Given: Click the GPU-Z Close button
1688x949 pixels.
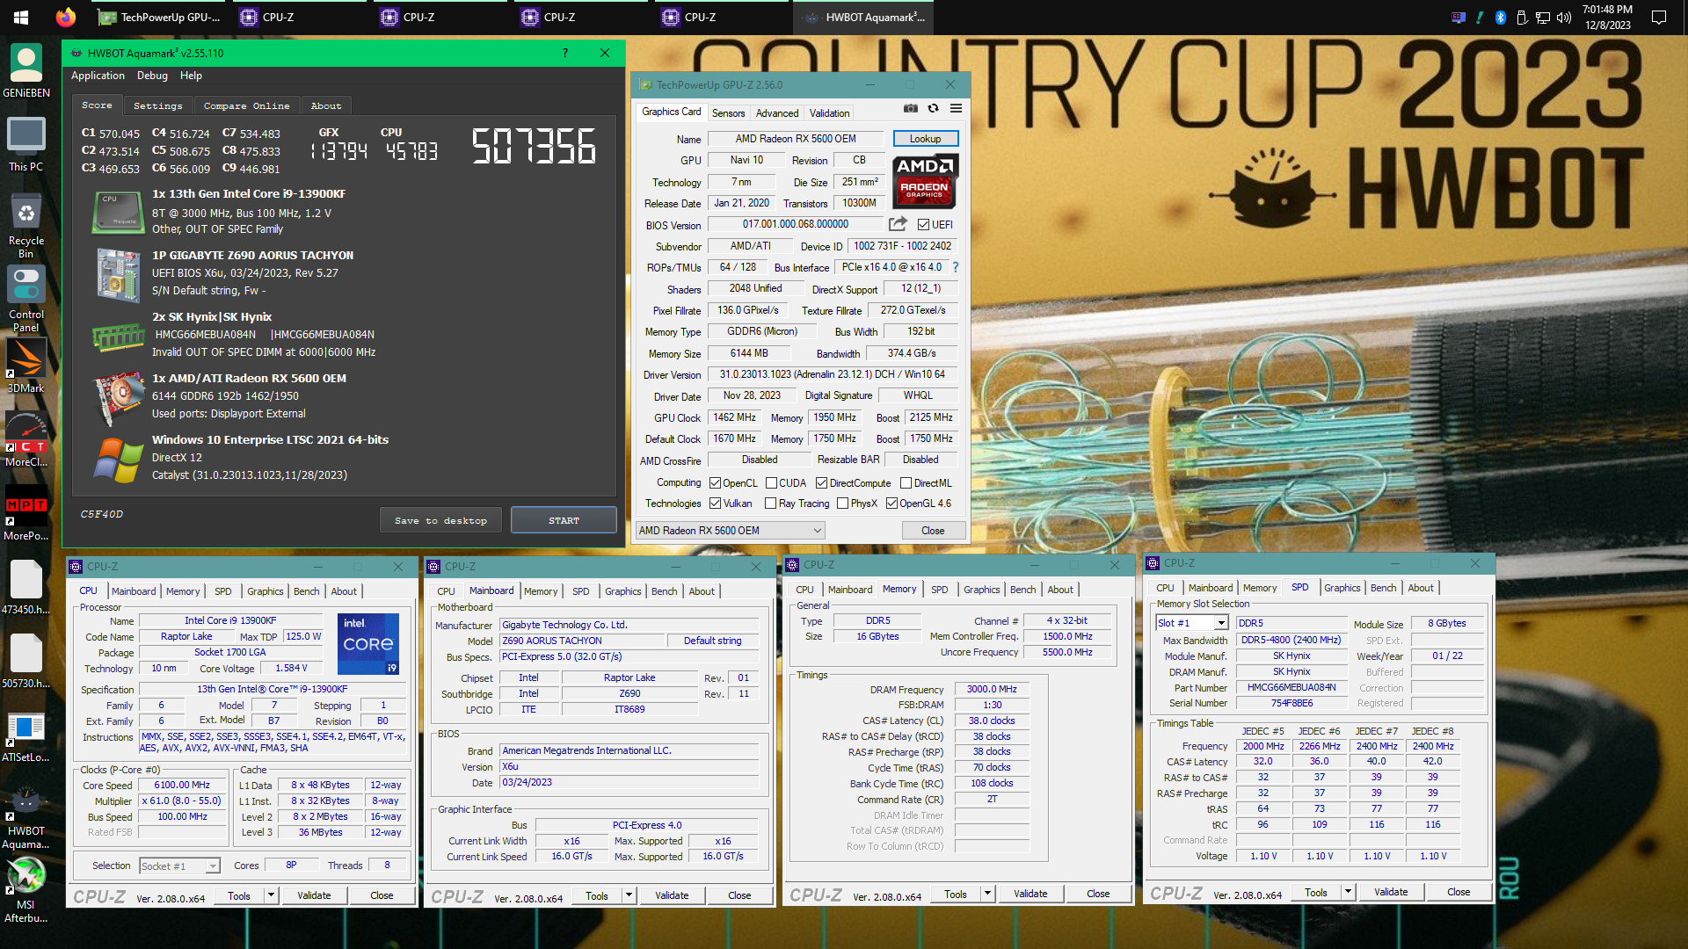Looking at the screenshot, I should [x=933, y=531].
